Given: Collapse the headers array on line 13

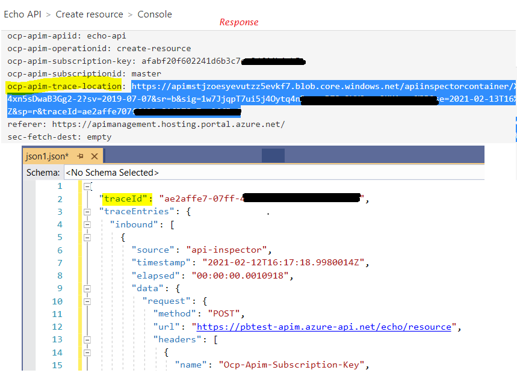Looking at the screenshot, I should click(x=87, y=340).
